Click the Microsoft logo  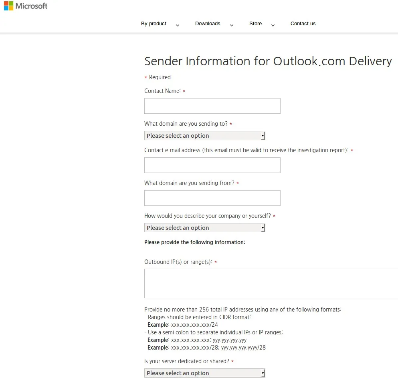[x=26, y=6]
